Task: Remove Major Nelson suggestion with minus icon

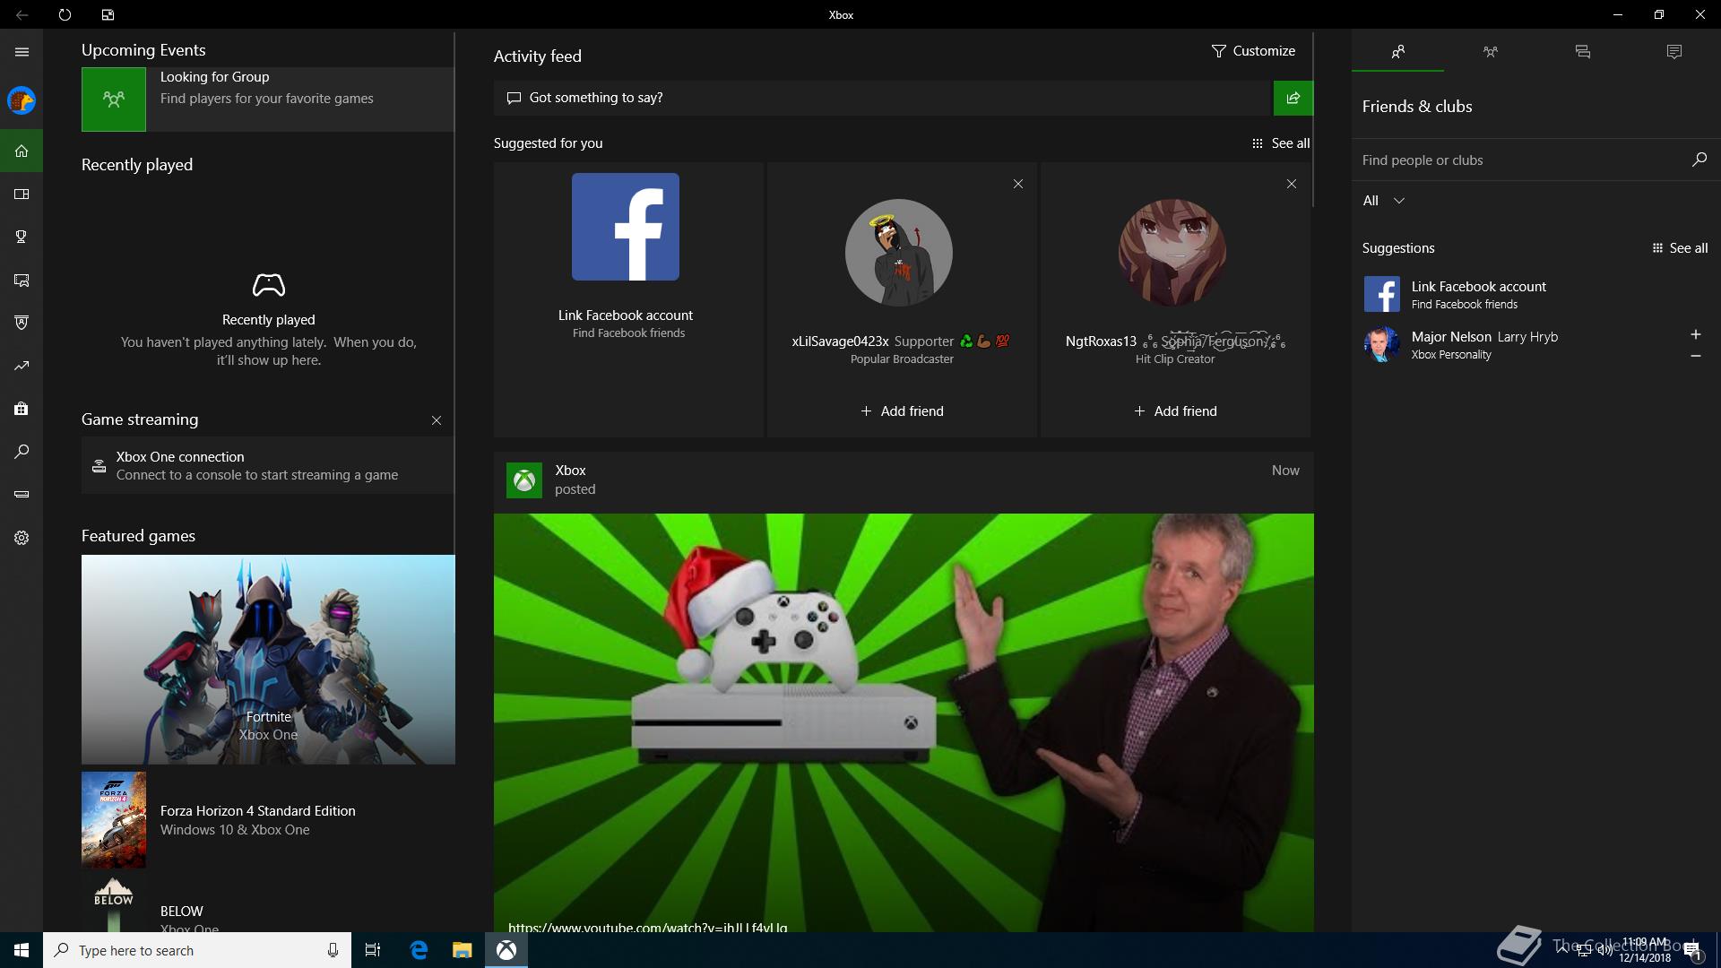Action: [1695, 356]
